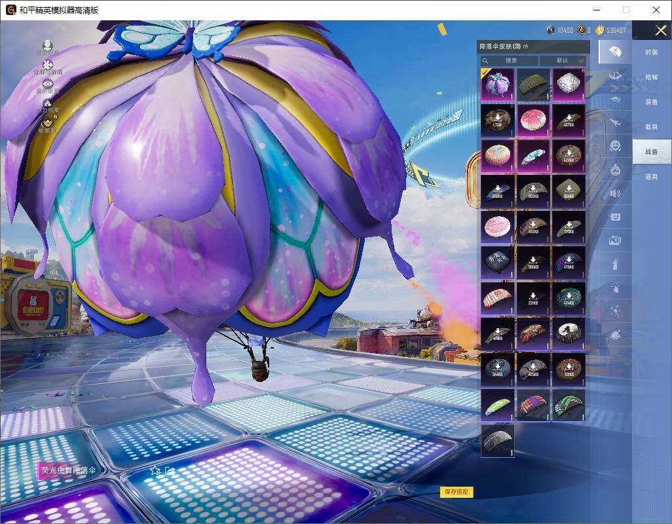Select the red-white striped parachute
672x524 pixels.
[497, 299]
